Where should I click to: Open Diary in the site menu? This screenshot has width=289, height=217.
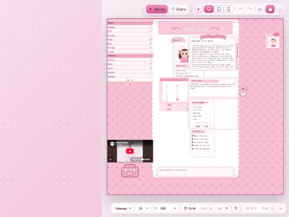point(130,32)
